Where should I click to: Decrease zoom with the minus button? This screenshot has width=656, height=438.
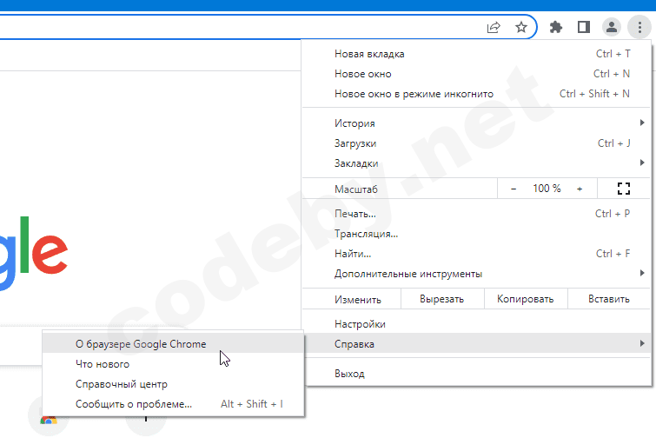click(514, 189)
